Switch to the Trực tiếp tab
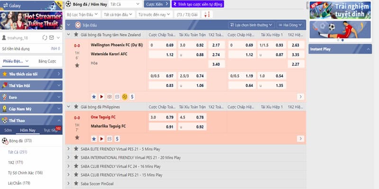Viewport: 379px width, 189px height. 51,130
